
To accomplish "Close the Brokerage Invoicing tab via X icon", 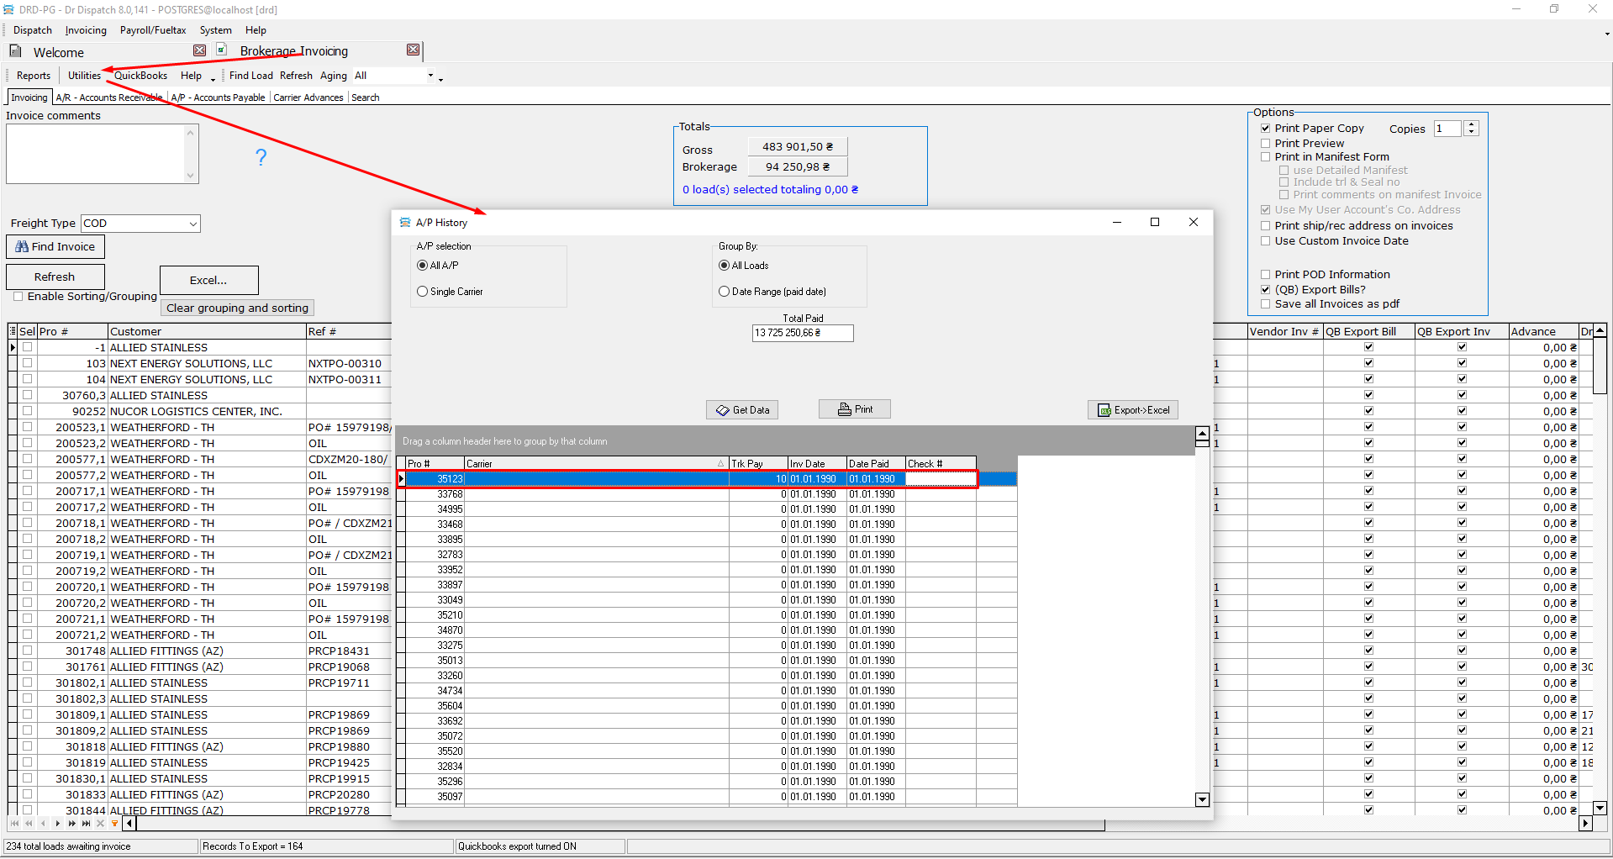I will point(413,50).
